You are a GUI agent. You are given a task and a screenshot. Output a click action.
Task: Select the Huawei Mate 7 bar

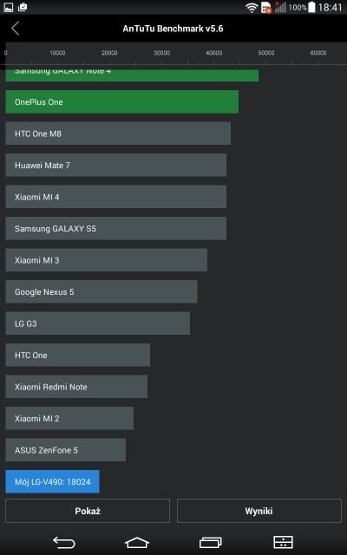click(116, 166)
